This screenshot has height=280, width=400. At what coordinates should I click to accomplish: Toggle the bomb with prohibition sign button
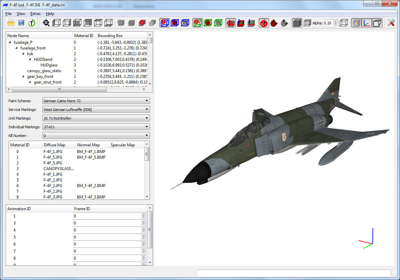point(264,23)
